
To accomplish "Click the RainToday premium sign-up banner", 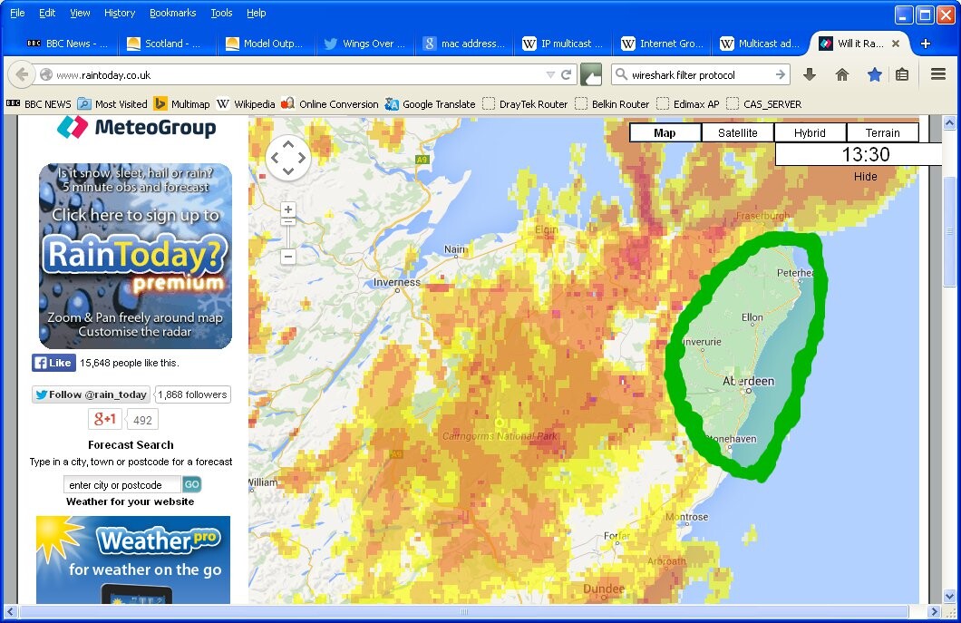I will click(x=135, y=257).
